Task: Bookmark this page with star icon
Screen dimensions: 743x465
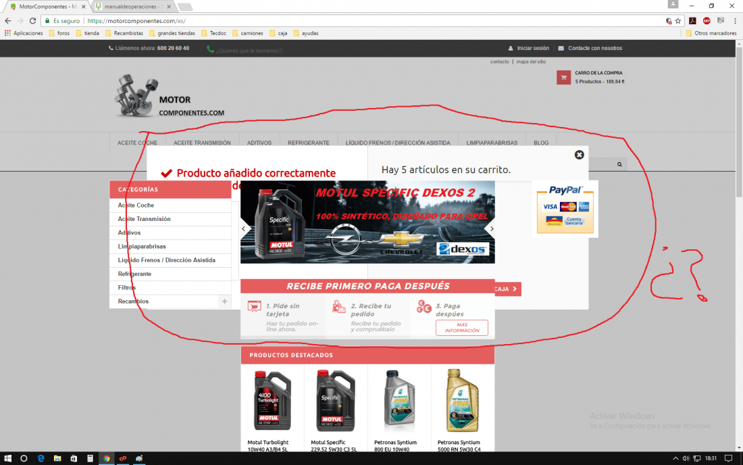Action: pyautogui.click(x=678, y=21)
